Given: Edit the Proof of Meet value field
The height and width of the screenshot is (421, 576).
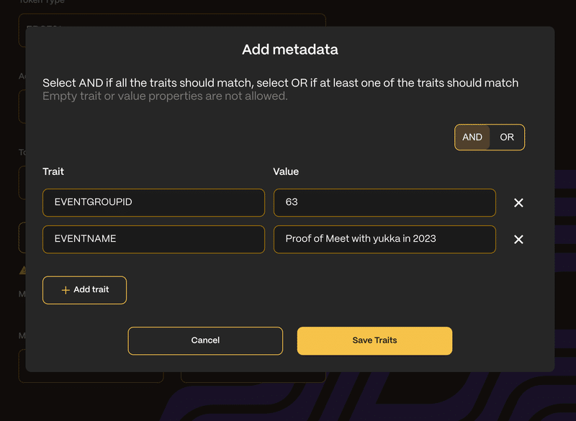Looking at the screenshot, I should click(x=384, y=239).
